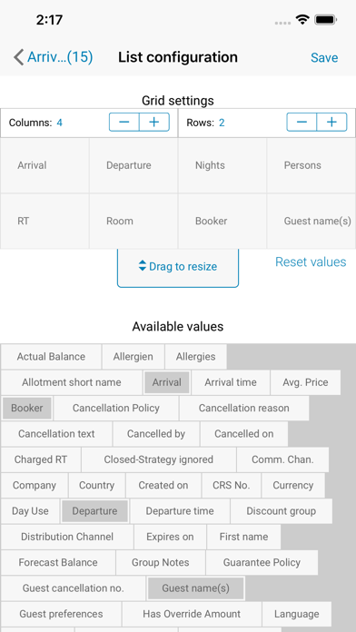Decrease the Rows count with minus

[x=302, y=122]
